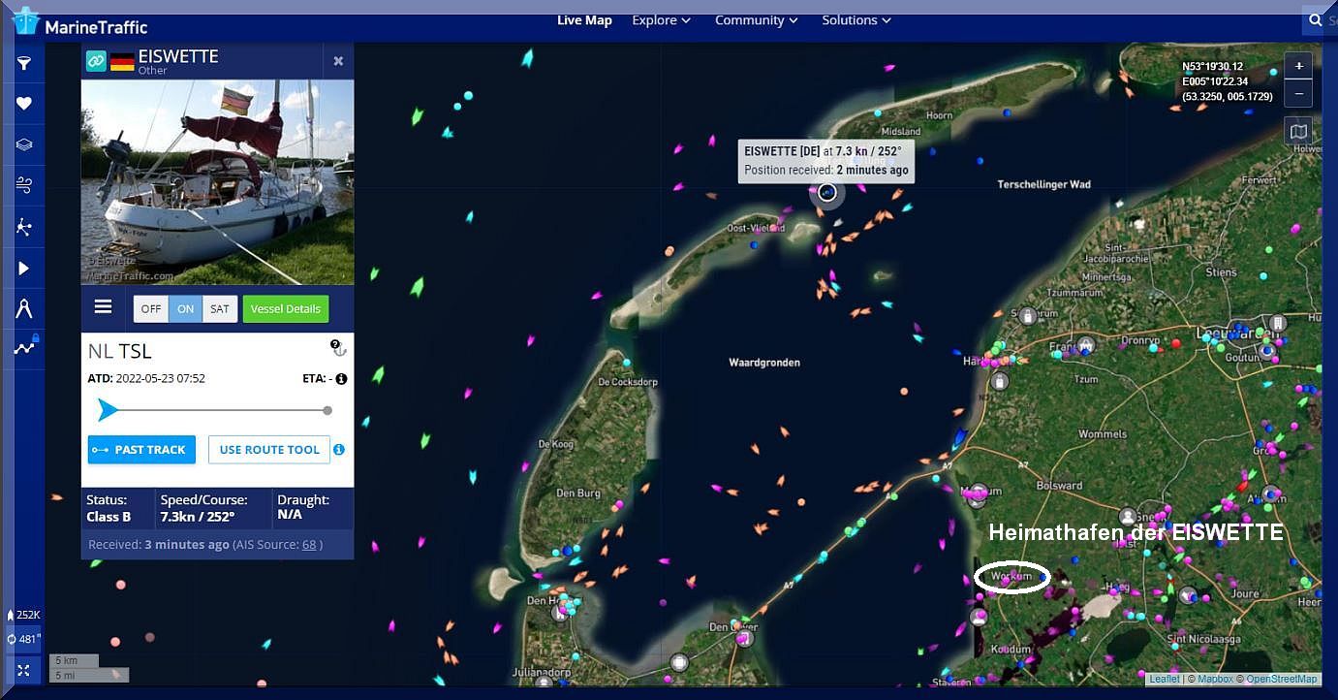Screen dimensions: 1338x700
Task: Show the wind weather overlay icon
Action: pyautogui.click(x=24, y=185)
